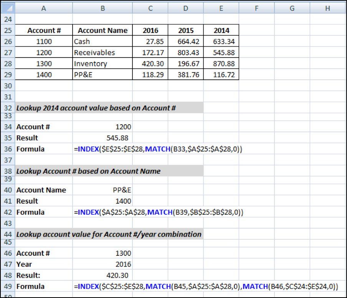Select the "Receivables" account name cell
Screen dimensions: 347x298
[x=102, y=53]
